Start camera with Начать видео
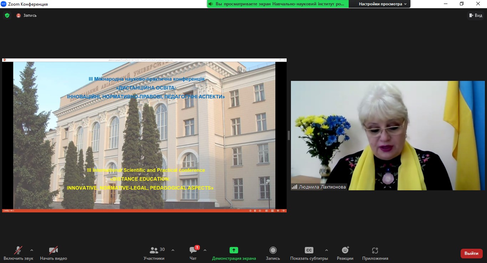The height and width of the screenshot is (263, 487). (53, 253)
